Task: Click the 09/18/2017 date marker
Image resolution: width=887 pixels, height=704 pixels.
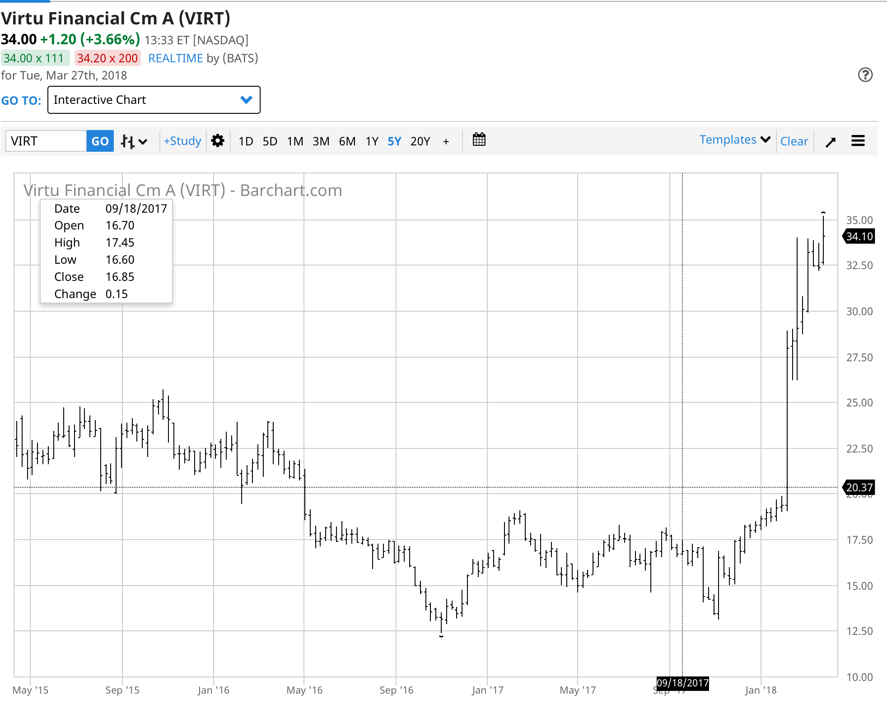Action: [682, 683]
